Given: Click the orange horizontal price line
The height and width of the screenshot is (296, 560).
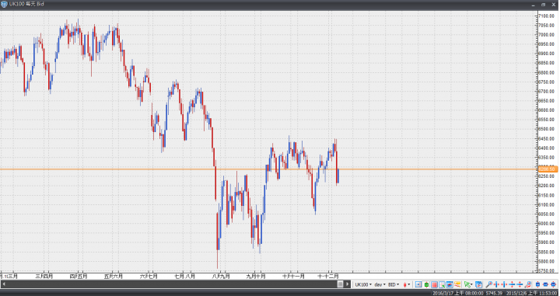Looking at the screenshot, I should click(268, 169).
